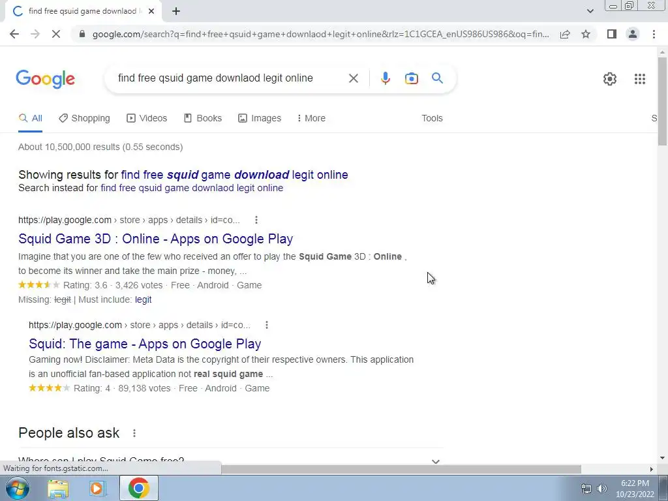Open Squid: The game Google Play result

point(145,344)
